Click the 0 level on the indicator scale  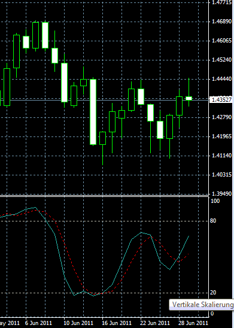pyautogui.click(x=212, y=314)
